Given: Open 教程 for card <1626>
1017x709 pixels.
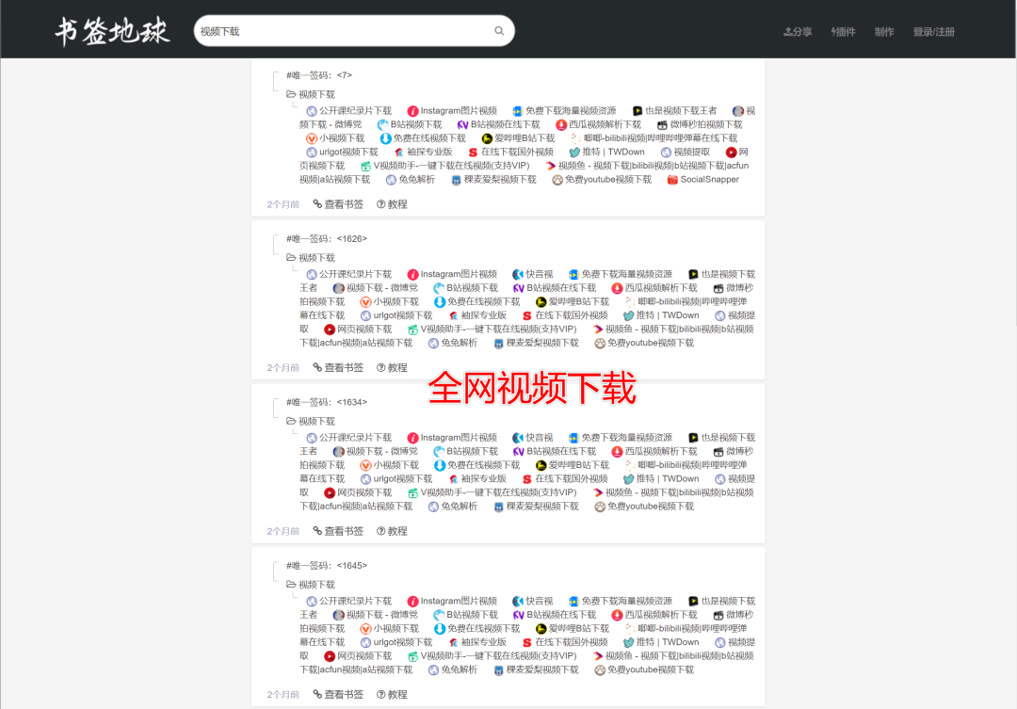Looking at the screenshot, I should pyautogui.click(x=392, y=368).
